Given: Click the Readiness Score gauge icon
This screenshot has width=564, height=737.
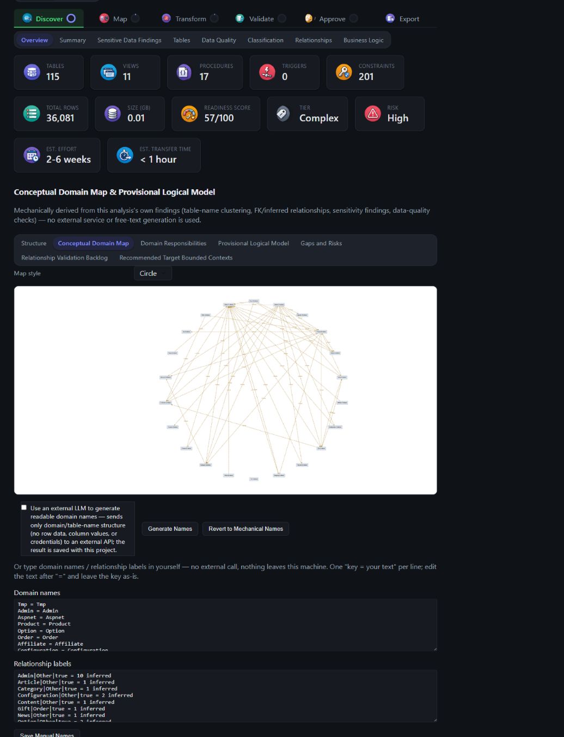Looking at the screenshot, I should (x=189, y=113).
